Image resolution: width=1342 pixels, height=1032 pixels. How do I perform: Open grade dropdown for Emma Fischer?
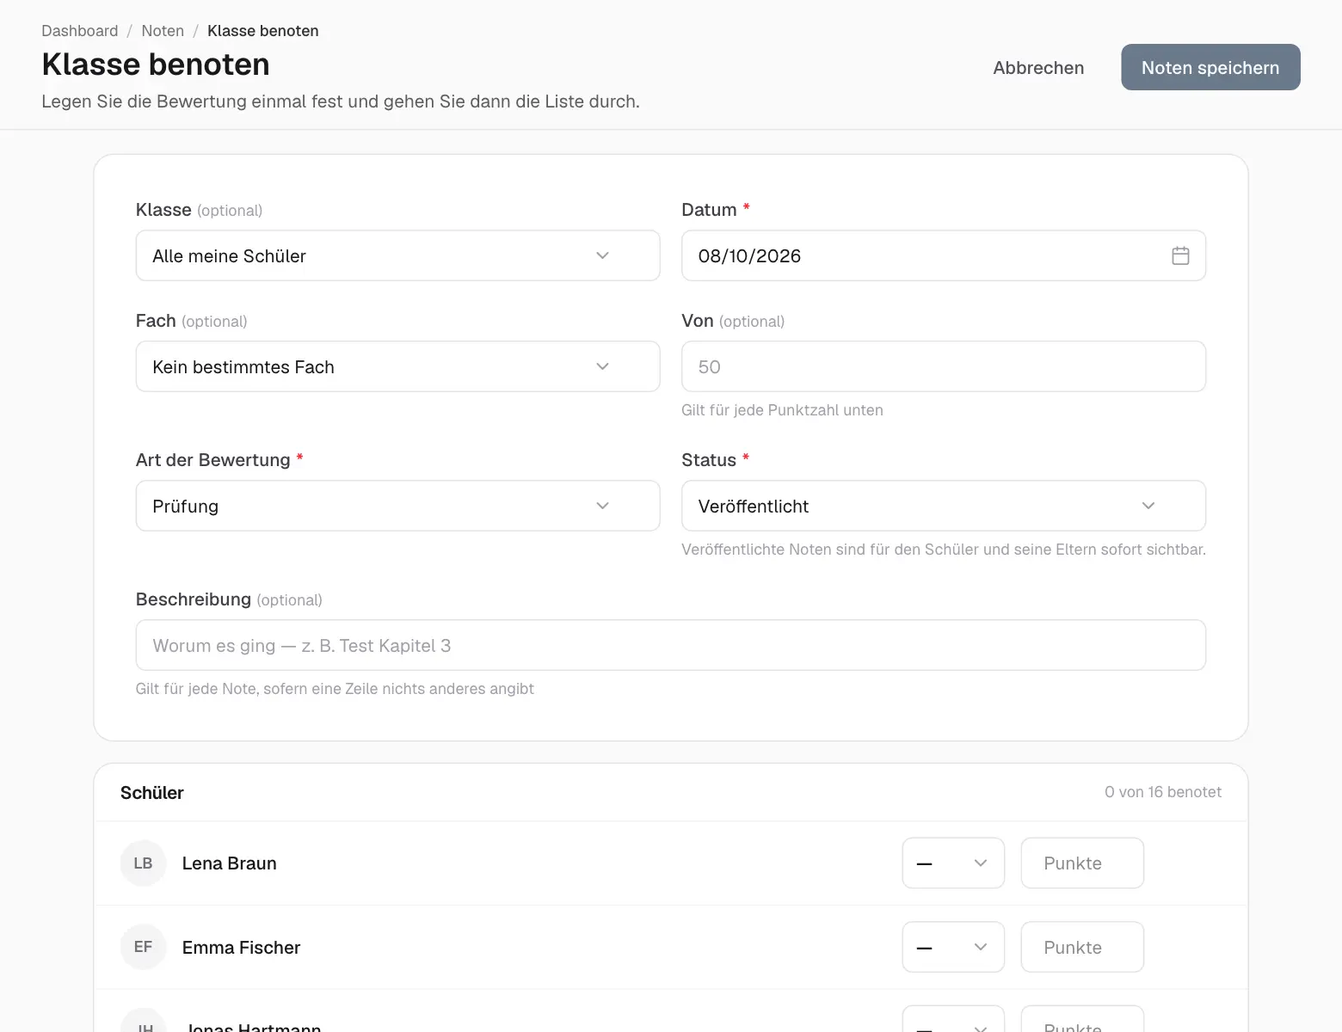[x=953, y=947]
